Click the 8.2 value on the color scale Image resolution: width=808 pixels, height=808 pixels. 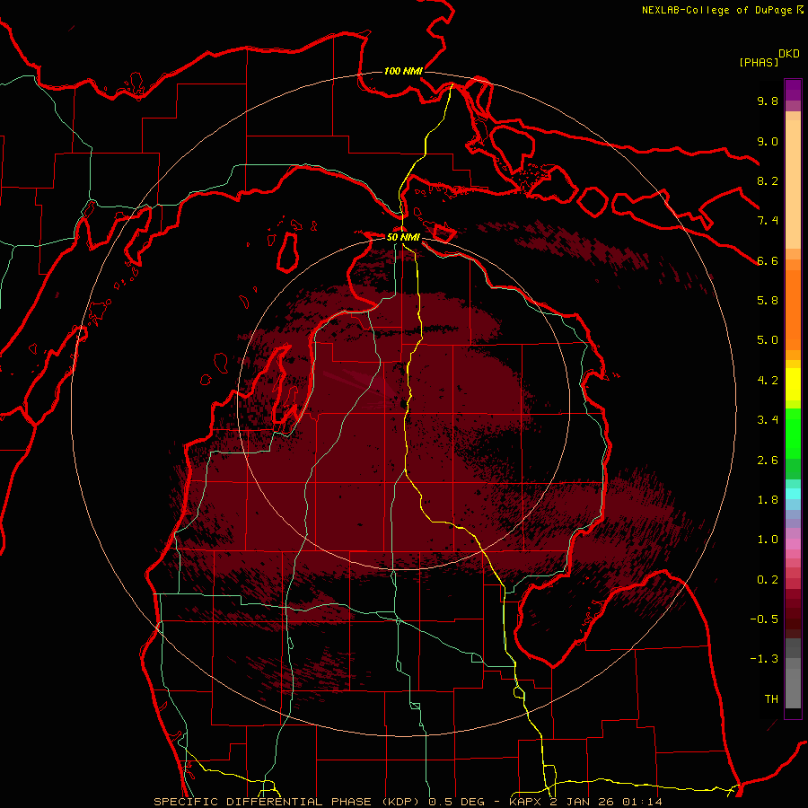click(x=768, y=180)
